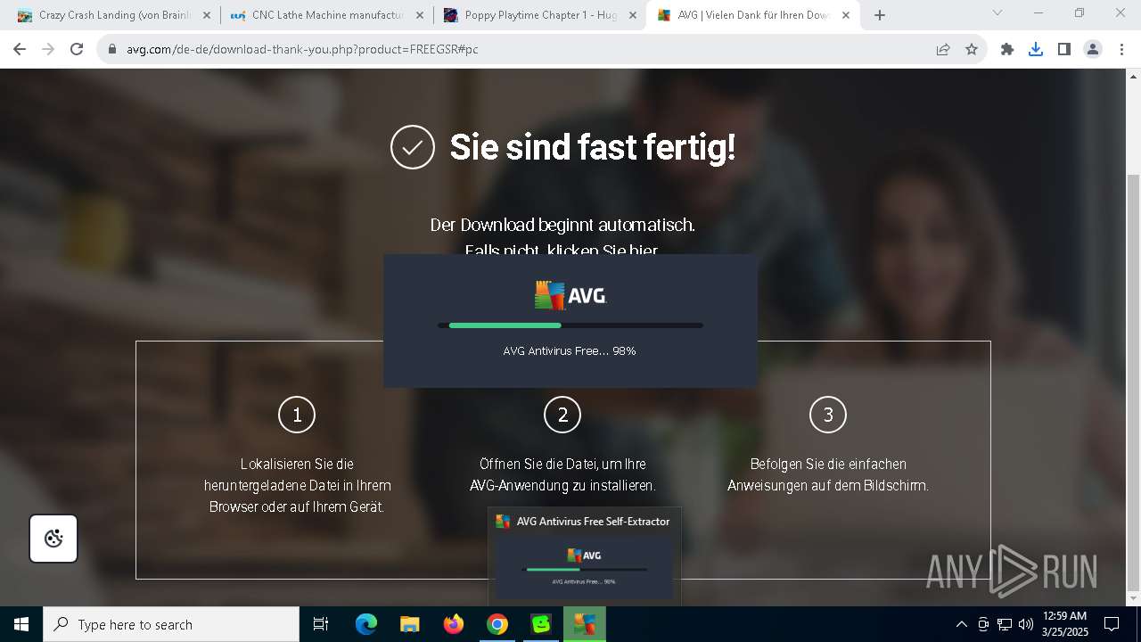Close the Crazy Crash Landing tab
1141x642 pixels.
click(x=207, y=15)
